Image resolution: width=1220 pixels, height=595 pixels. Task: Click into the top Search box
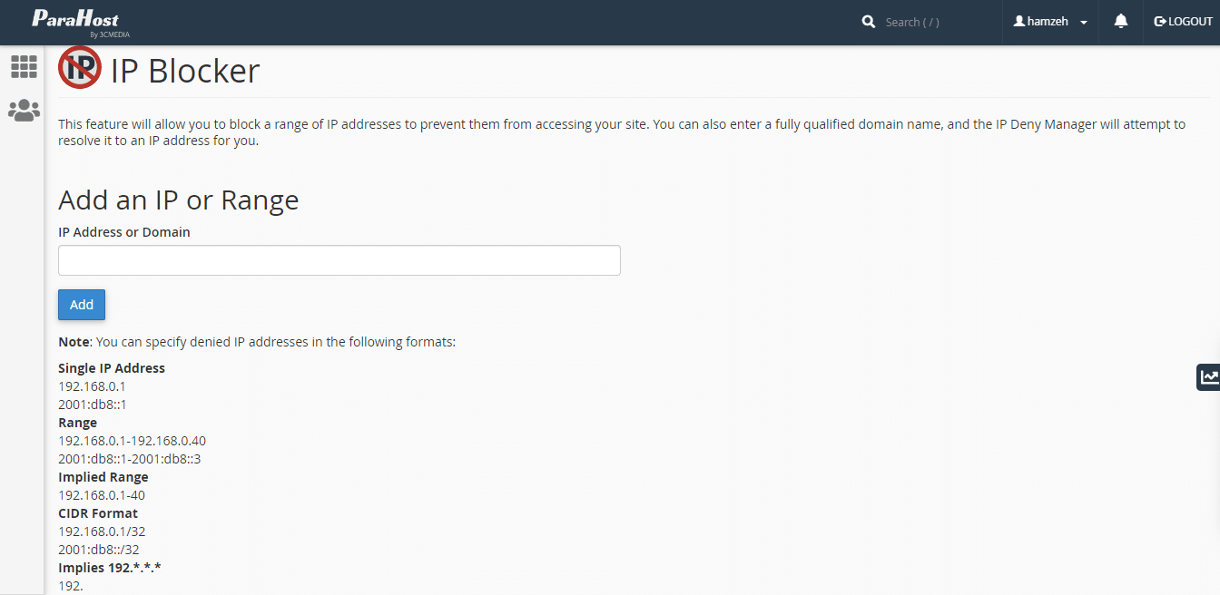[x=935, y=22]
